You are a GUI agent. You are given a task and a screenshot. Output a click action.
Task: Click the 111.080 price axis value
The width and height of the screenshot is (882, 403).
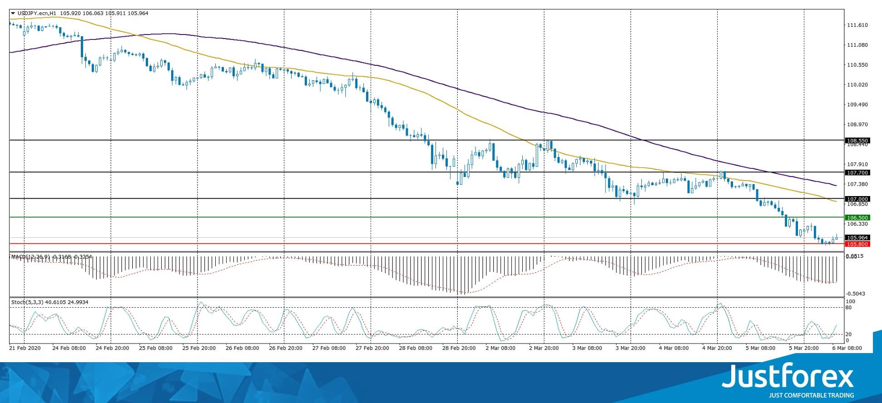pyautogui.click(x=858, y=45)
